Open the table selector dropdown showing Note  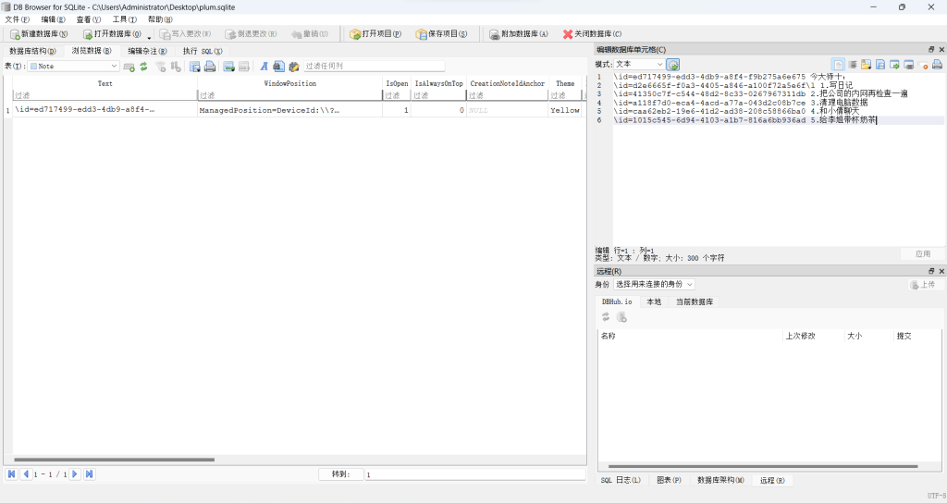(x=74, y=67)
